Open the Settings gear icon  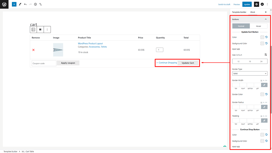coord(256,4)
